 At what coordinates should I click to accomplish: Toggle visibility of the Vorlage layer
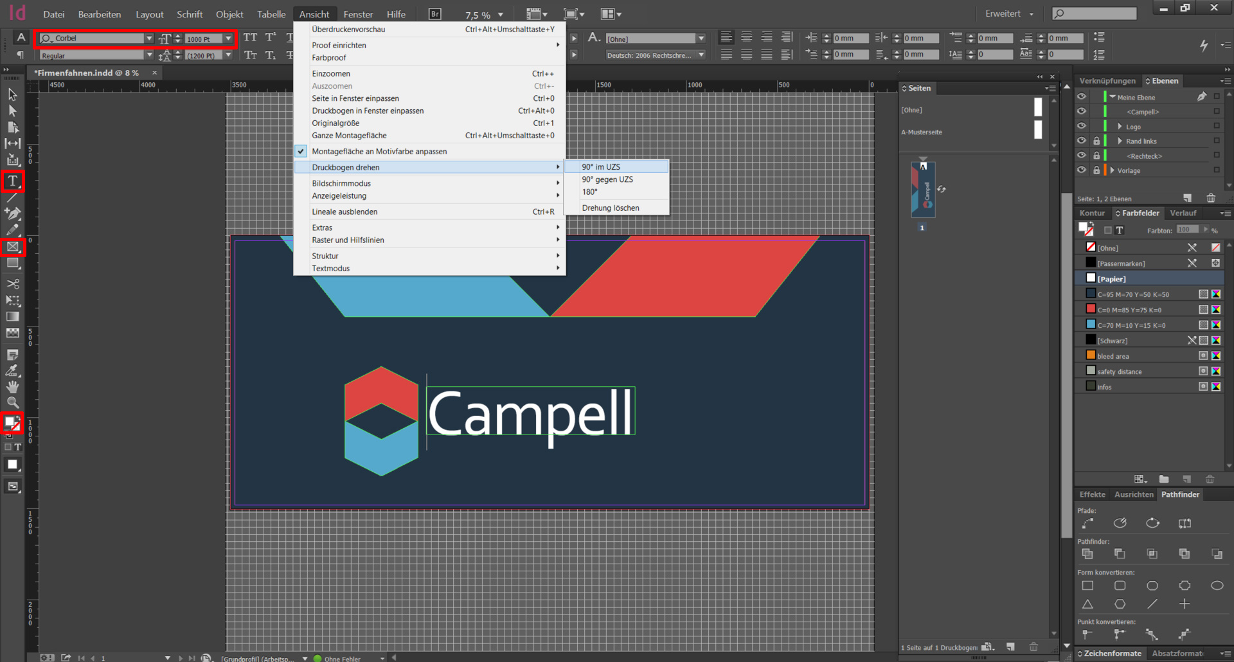click(1082, 170)
